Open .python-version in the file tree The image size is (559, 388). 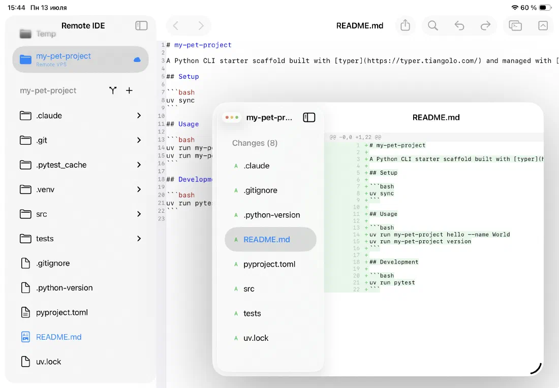[x=80, y=287]
